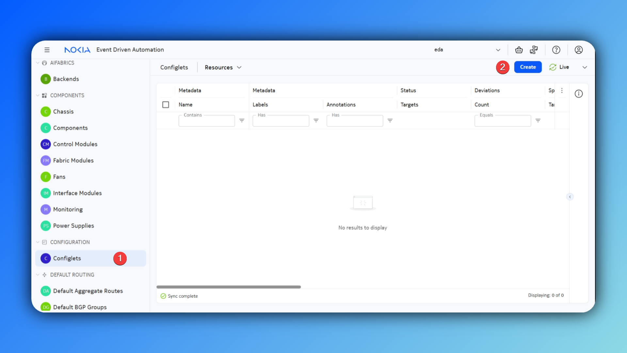Open the user profile icon
Screen dimensions: 627x353
coord(579,50)
